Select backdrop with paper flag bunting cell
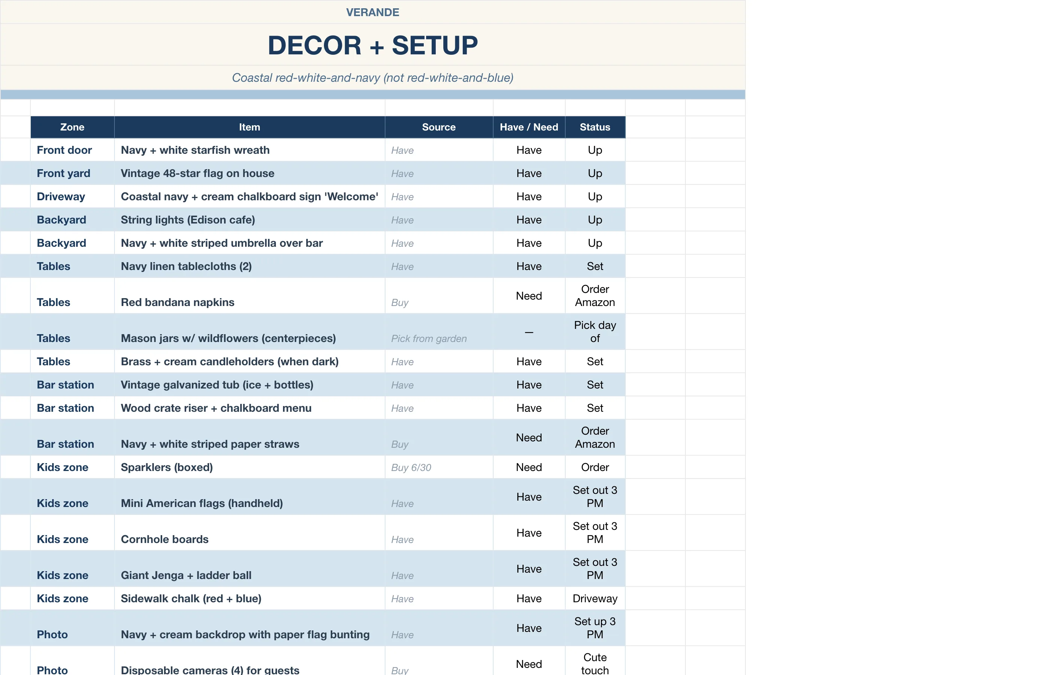 point(250,628)
